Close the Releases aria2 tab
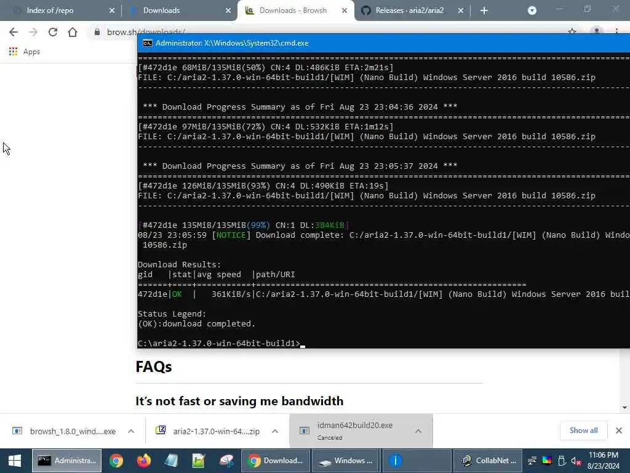630x473 pixels. click(461, 11)
